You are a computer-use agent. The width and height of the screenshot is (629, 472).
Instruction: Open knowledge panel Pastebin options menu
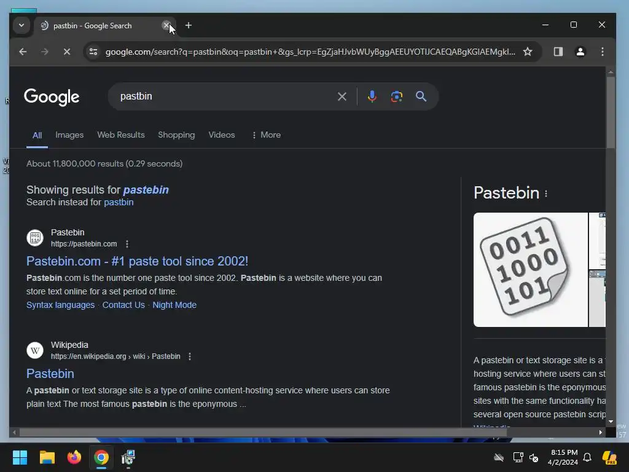[546, 194]
